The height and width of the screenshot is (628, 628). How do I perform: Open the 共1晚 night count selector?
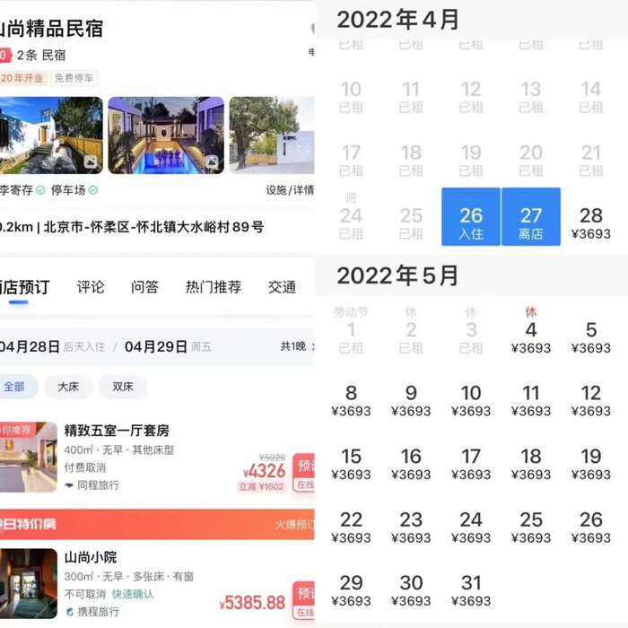coord(297,346)
